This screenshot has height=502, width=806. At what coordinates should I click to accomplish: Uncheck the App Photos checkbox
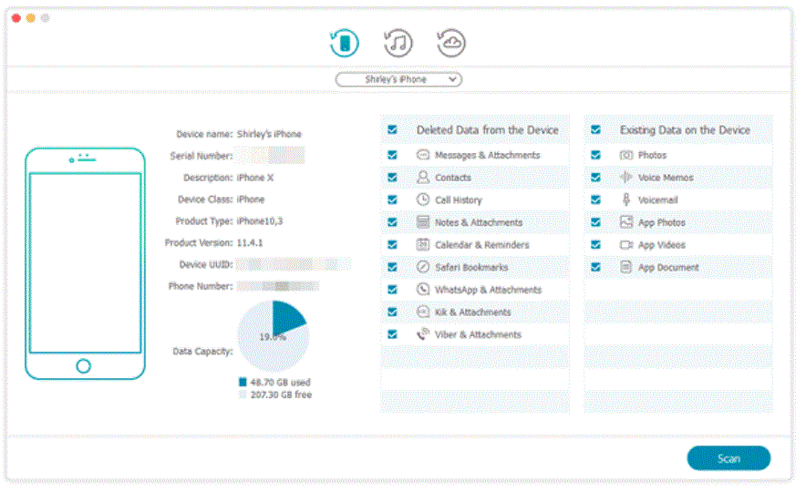pos(595,222)
